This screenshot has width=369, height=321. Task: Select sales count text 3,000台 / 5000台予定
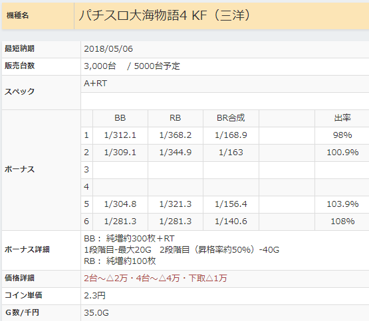[132, 66]
